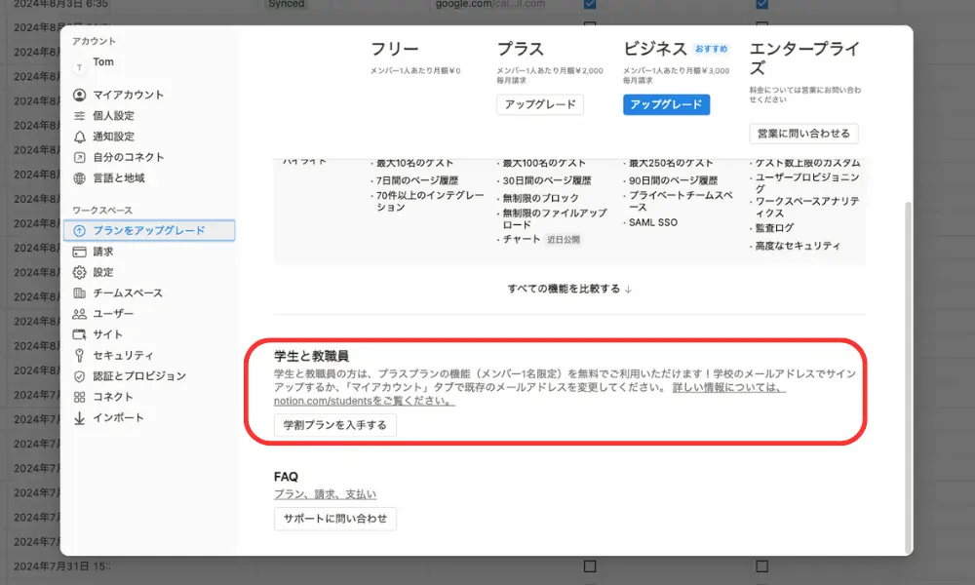
Task: Click 高度なセキュリティ feature text
Action: click(x=798, y=246)
